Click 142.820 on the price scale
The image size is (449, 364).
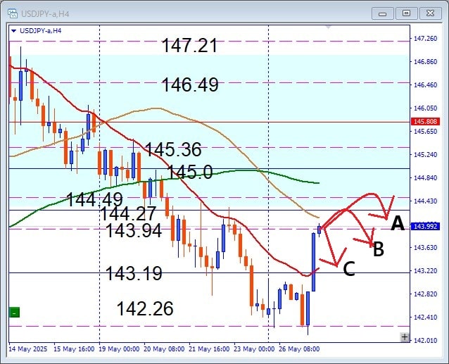pos(426,294)
